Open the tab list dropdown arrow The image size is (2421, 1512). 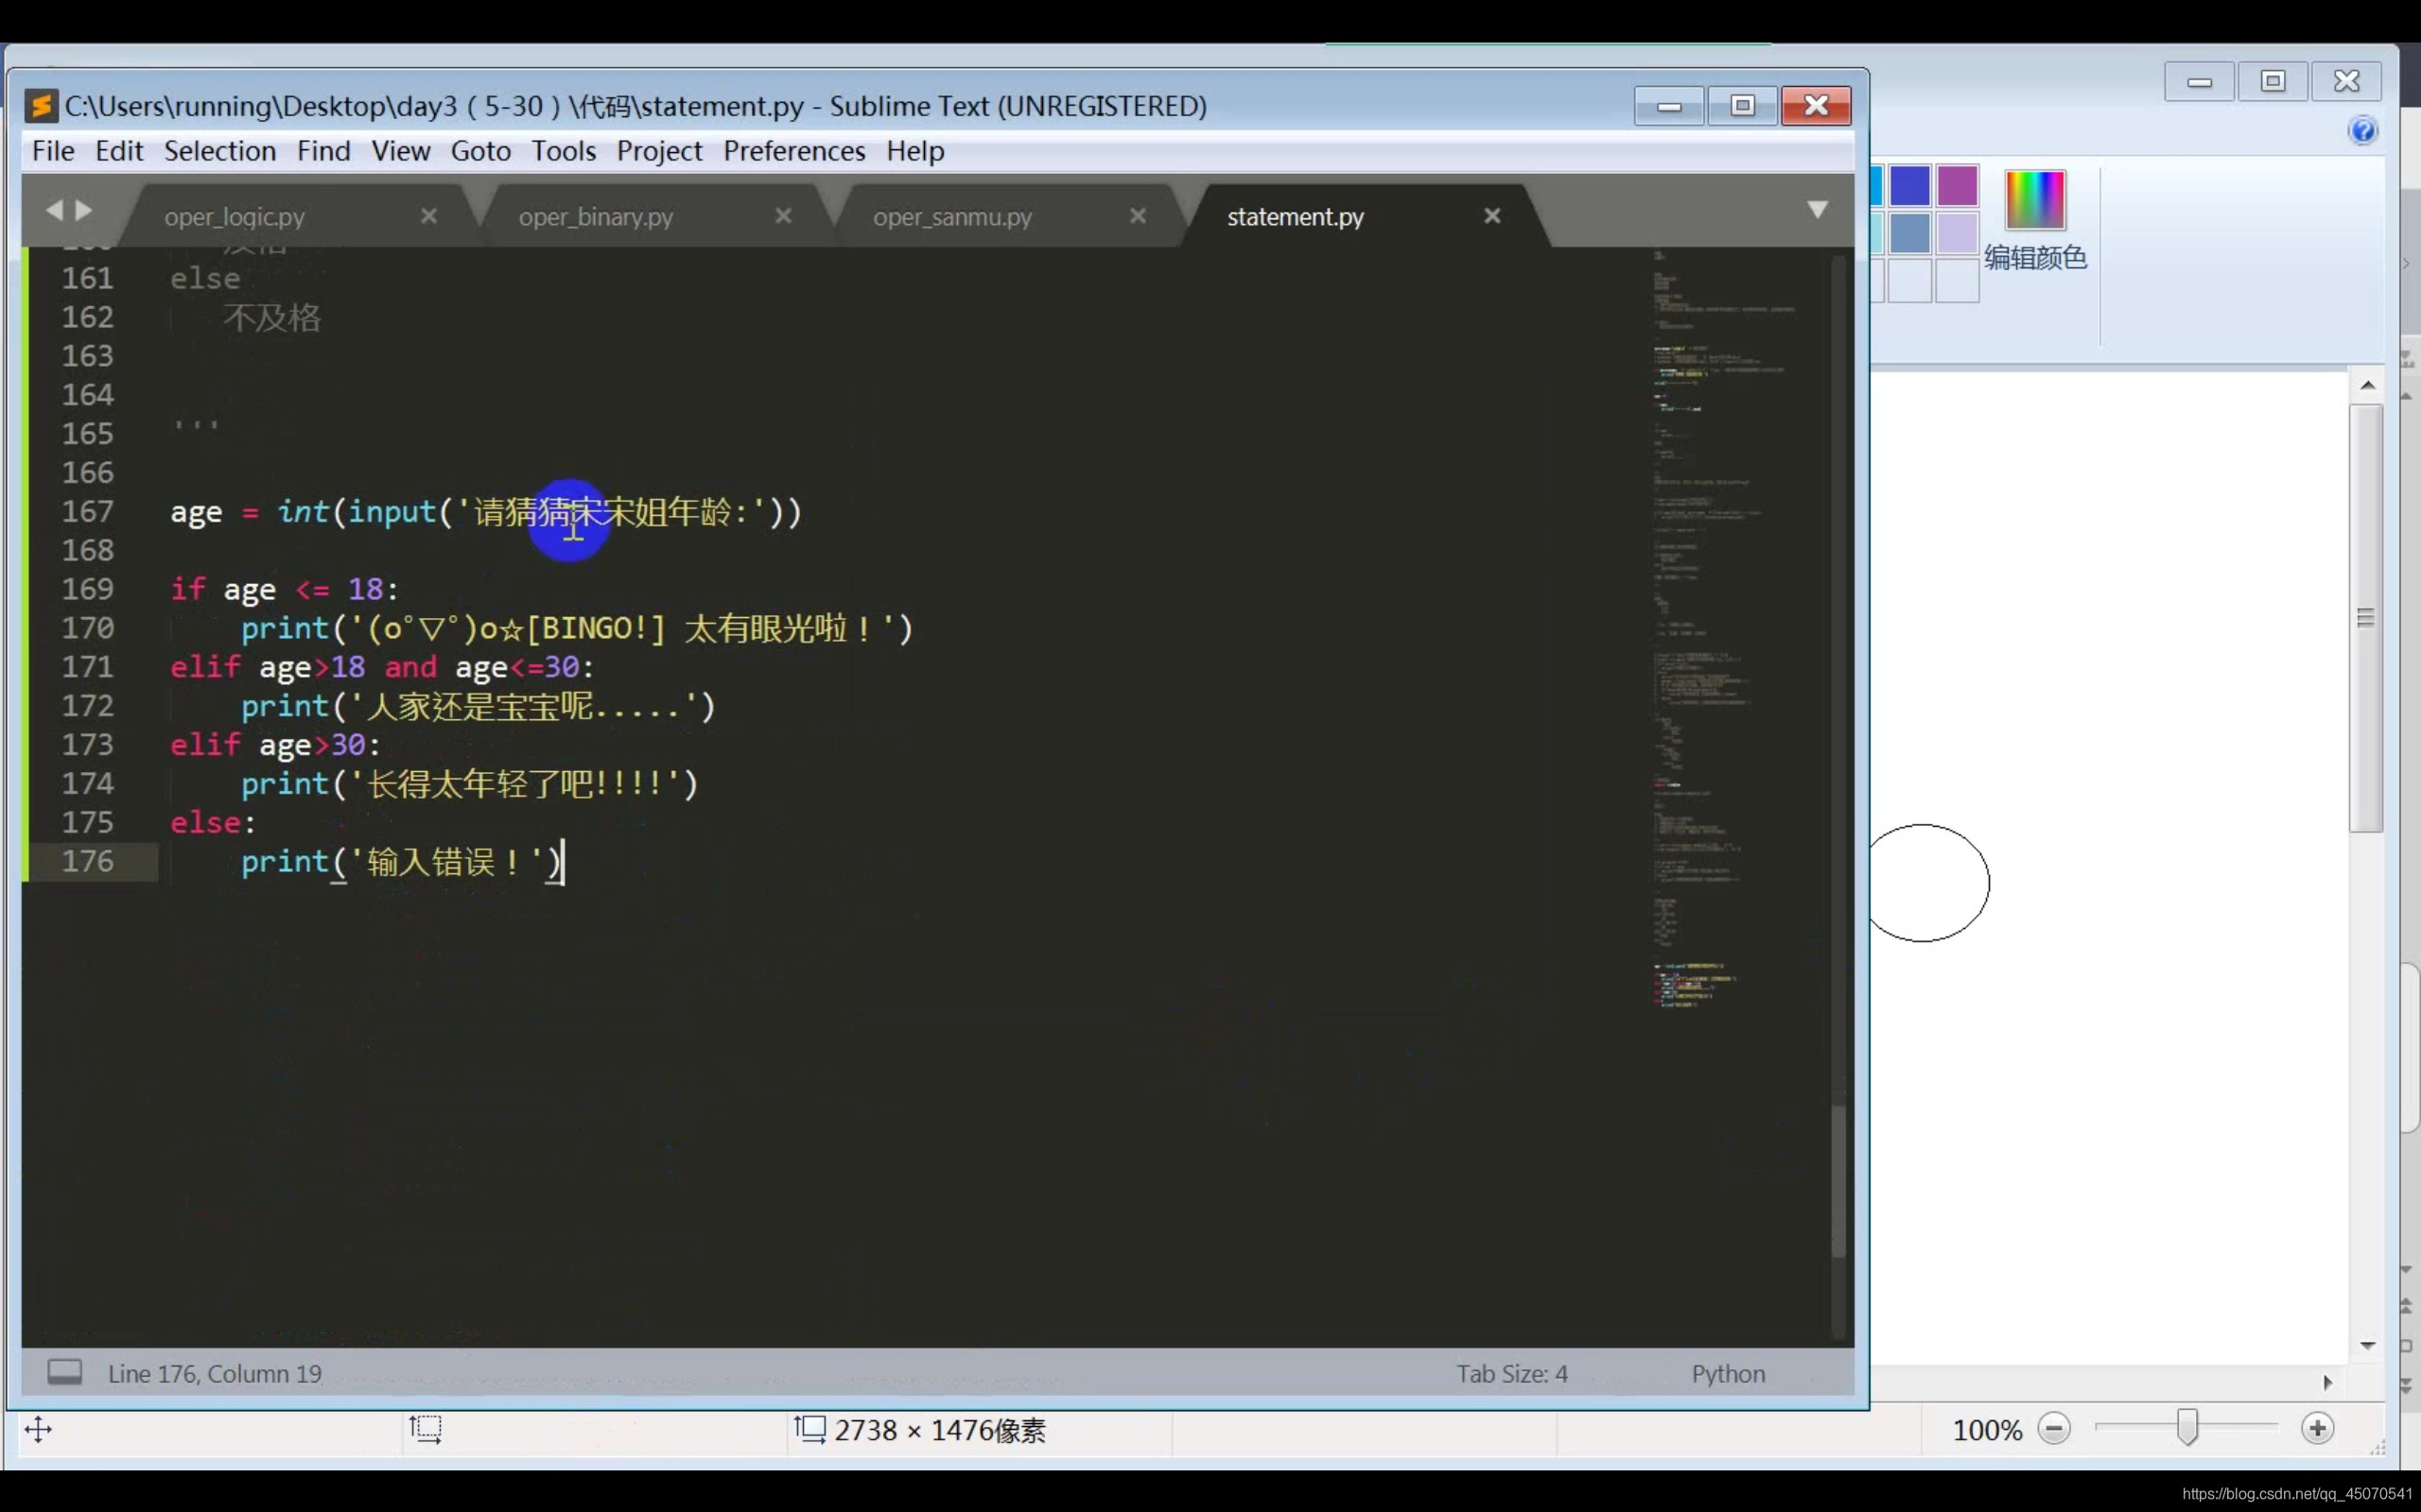click(x=1818, y=210)
